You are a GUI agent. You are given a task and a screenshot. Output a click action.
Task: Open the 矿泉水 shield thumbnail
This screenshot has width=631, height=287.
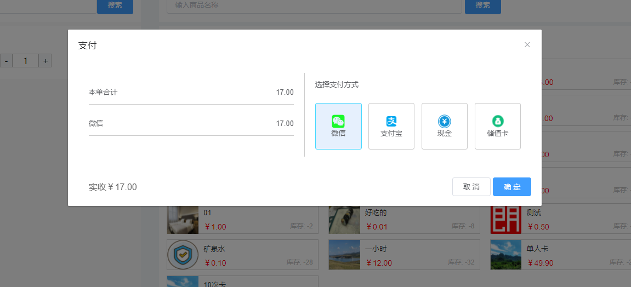[183, 255]
